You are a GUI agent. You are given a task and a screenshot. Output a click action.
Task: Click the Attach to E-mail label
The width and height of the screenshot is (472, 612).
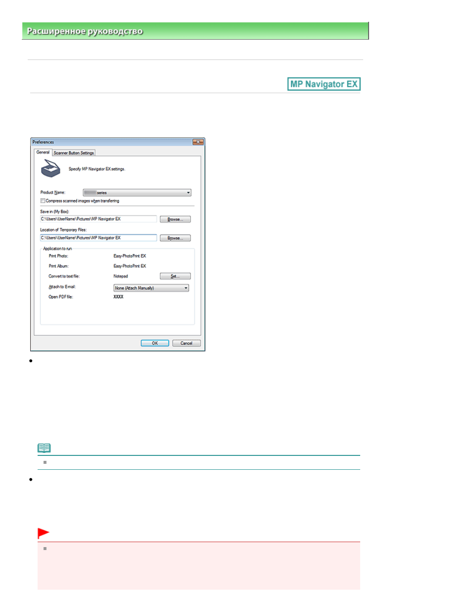tap(62, 287)
